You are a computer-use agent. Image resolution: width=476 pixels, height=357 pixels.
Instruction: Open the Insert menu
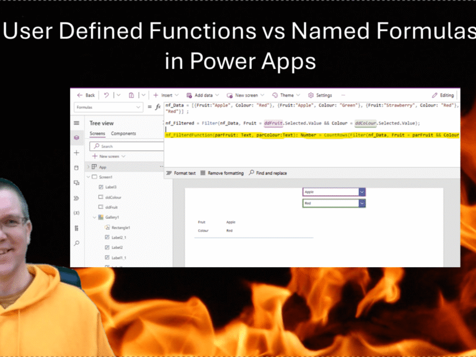click(x=166, y=95)
